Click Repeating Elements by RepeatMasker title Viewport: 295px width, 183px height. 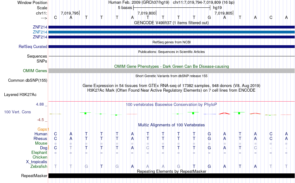coord(171,171)
